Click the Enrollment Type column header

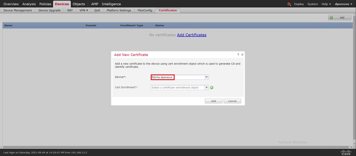pyautogui.click(x=132, y=26)
